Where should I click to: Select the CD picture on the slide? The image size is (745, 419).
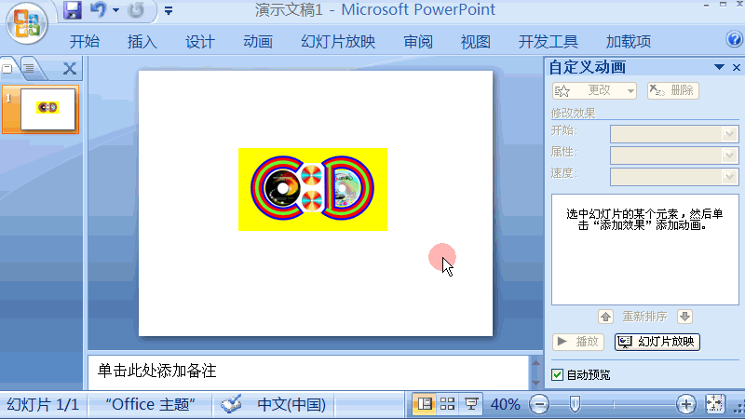(x=313, y=189)
